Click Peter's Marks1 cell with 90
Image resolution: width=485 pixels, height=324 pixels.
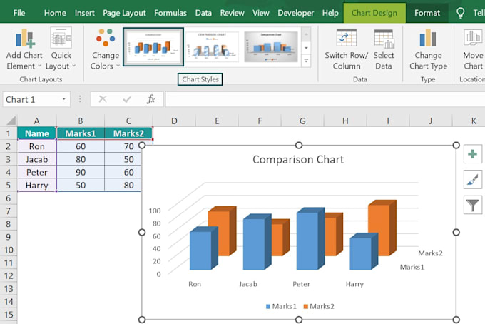tap(81, 172)
